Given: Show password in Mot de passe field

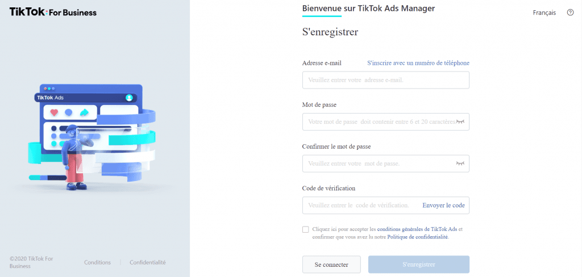Looking at the screenshot, I should pyautogui.click(x=460, y=121).
